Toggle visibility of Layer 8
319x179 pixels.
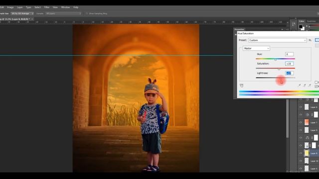[301, 153]
